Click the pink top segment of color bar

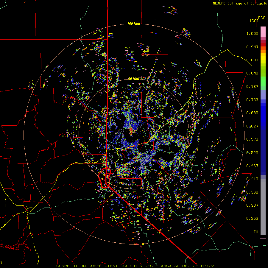click(263, 32)
